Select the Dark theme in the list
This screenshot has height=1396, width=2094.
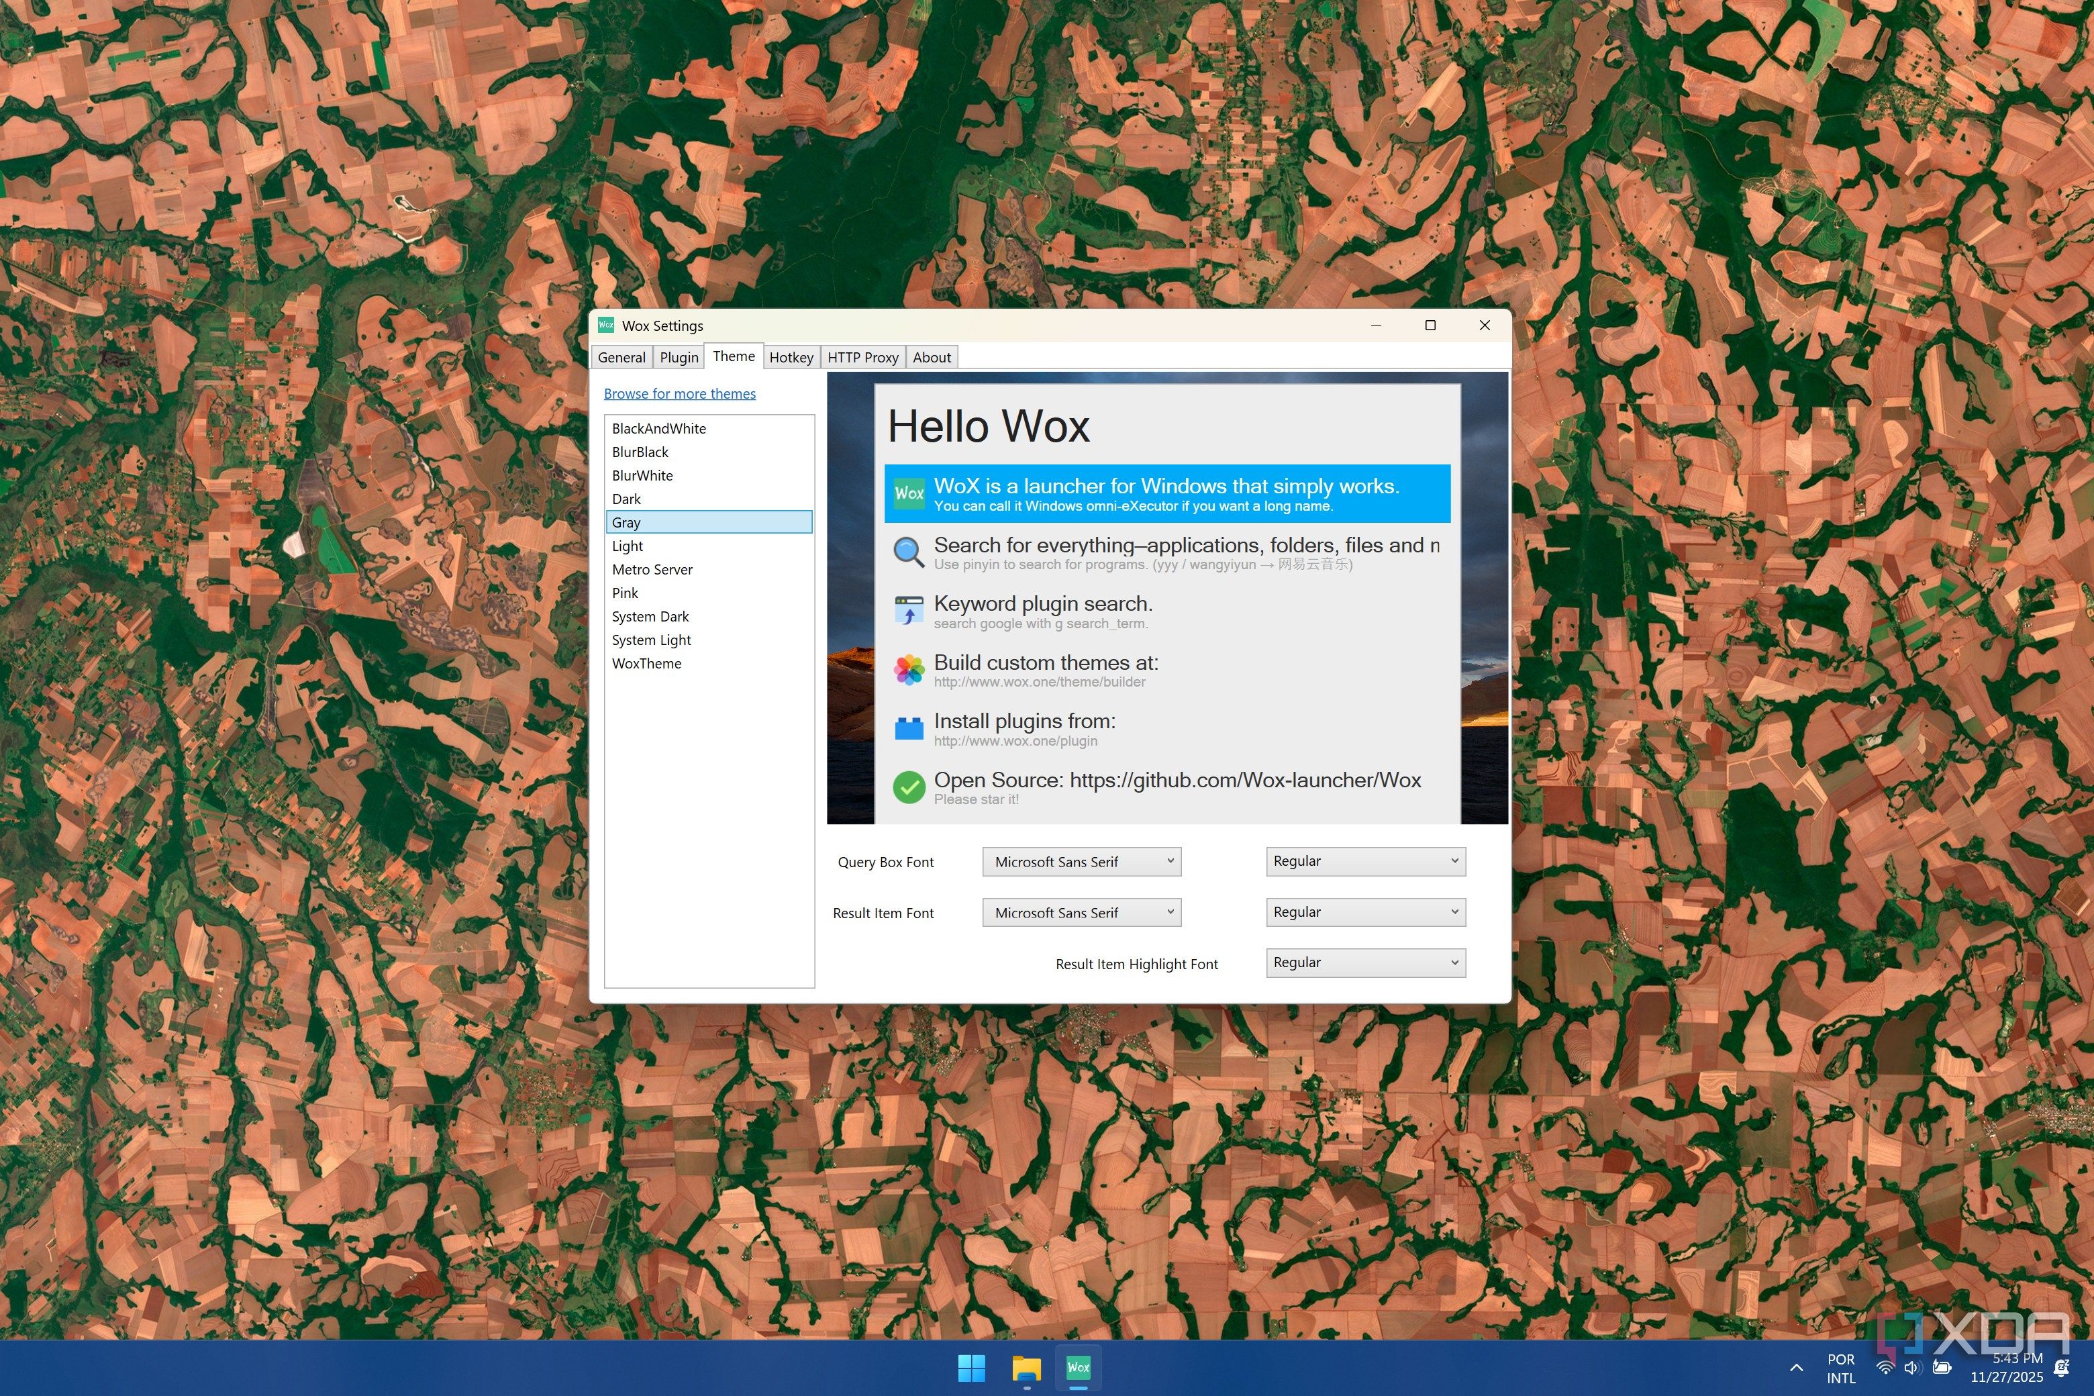click(709, 499)
